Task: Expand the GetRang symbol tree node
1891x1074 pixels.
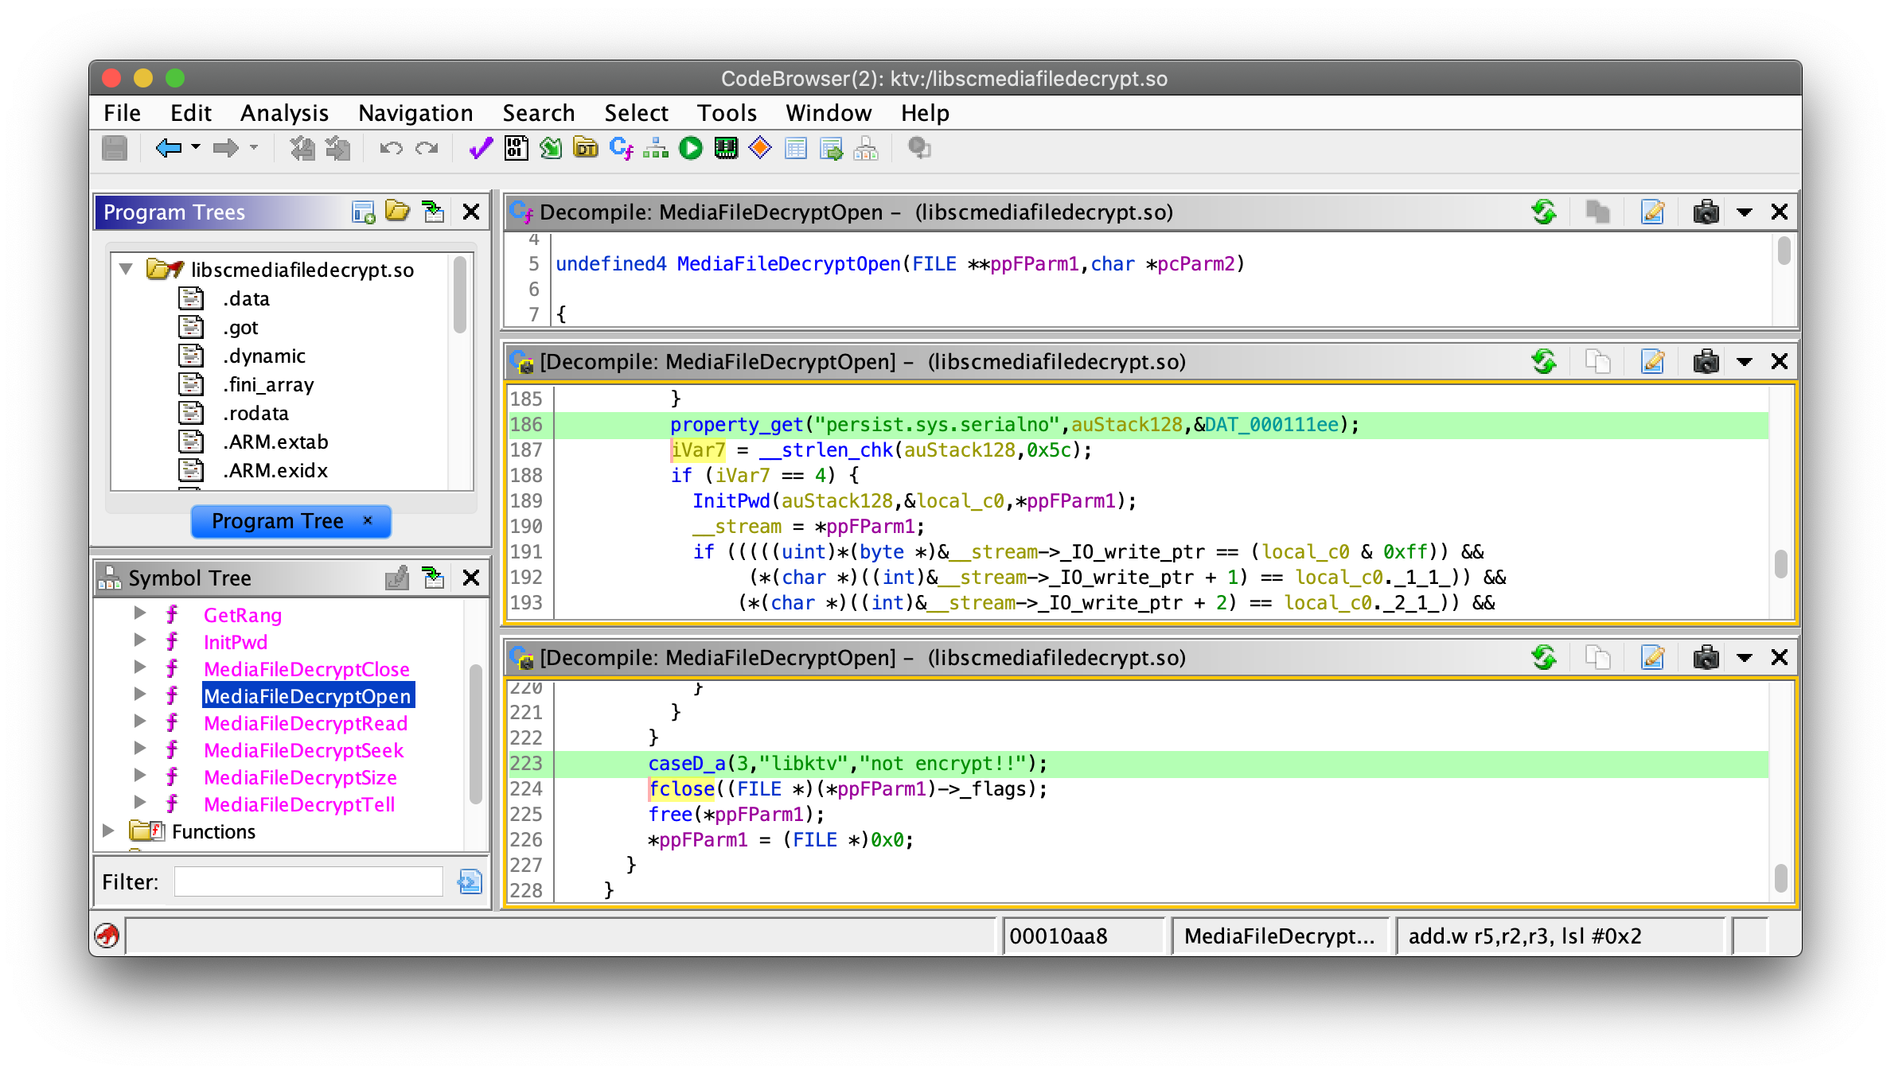Action: coord(140,613)
